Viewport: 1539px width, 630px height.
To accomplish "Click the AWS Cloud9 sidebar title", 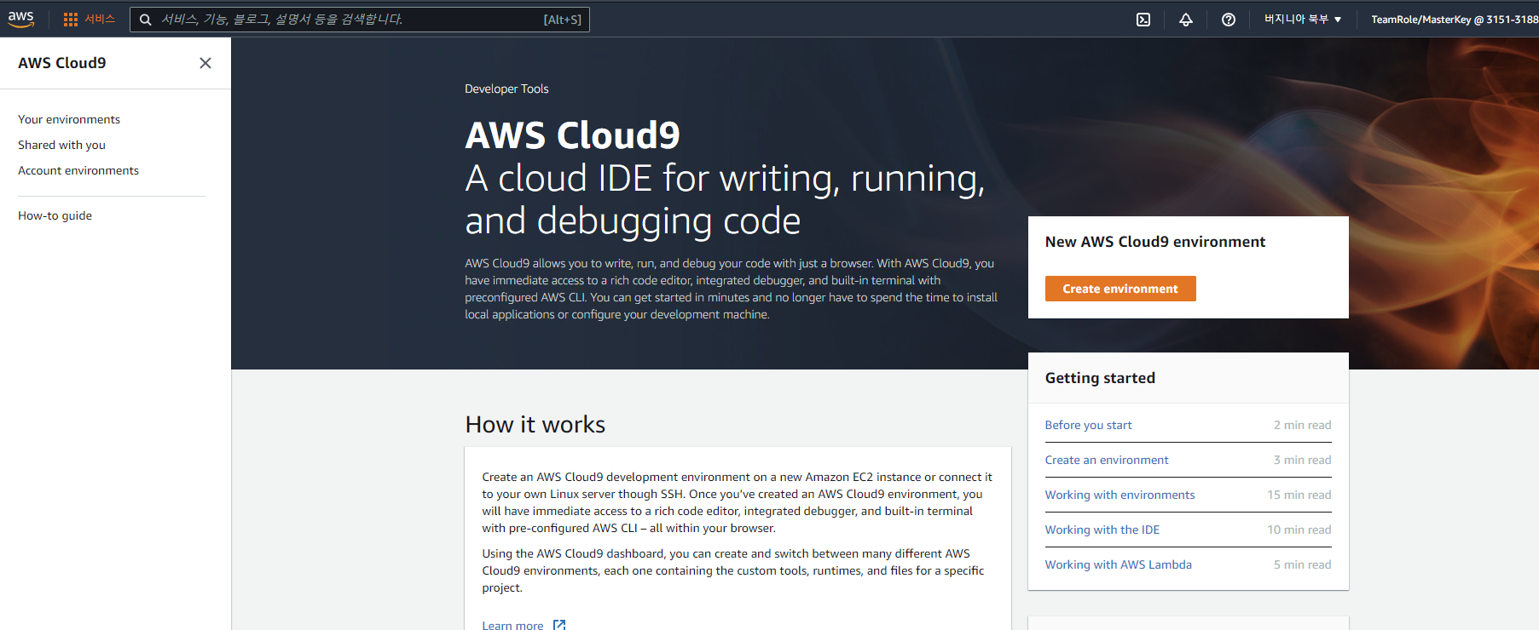I will [x=62, y=63].
